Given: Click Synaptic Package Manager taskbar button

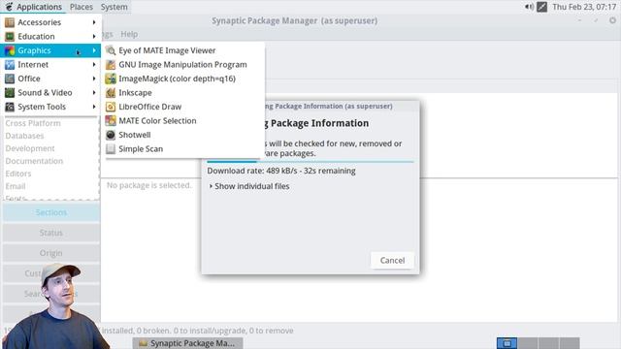Looking at the screenshot, I should pyautogui.click(x=187, y=343).
